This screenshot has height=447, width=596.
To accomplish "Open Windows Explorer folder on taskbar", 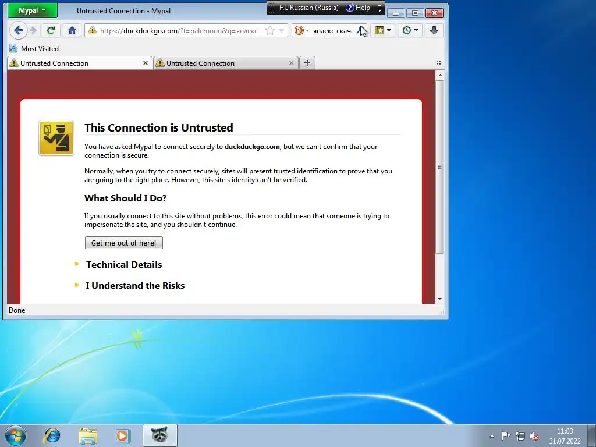I will click(88, 435).
